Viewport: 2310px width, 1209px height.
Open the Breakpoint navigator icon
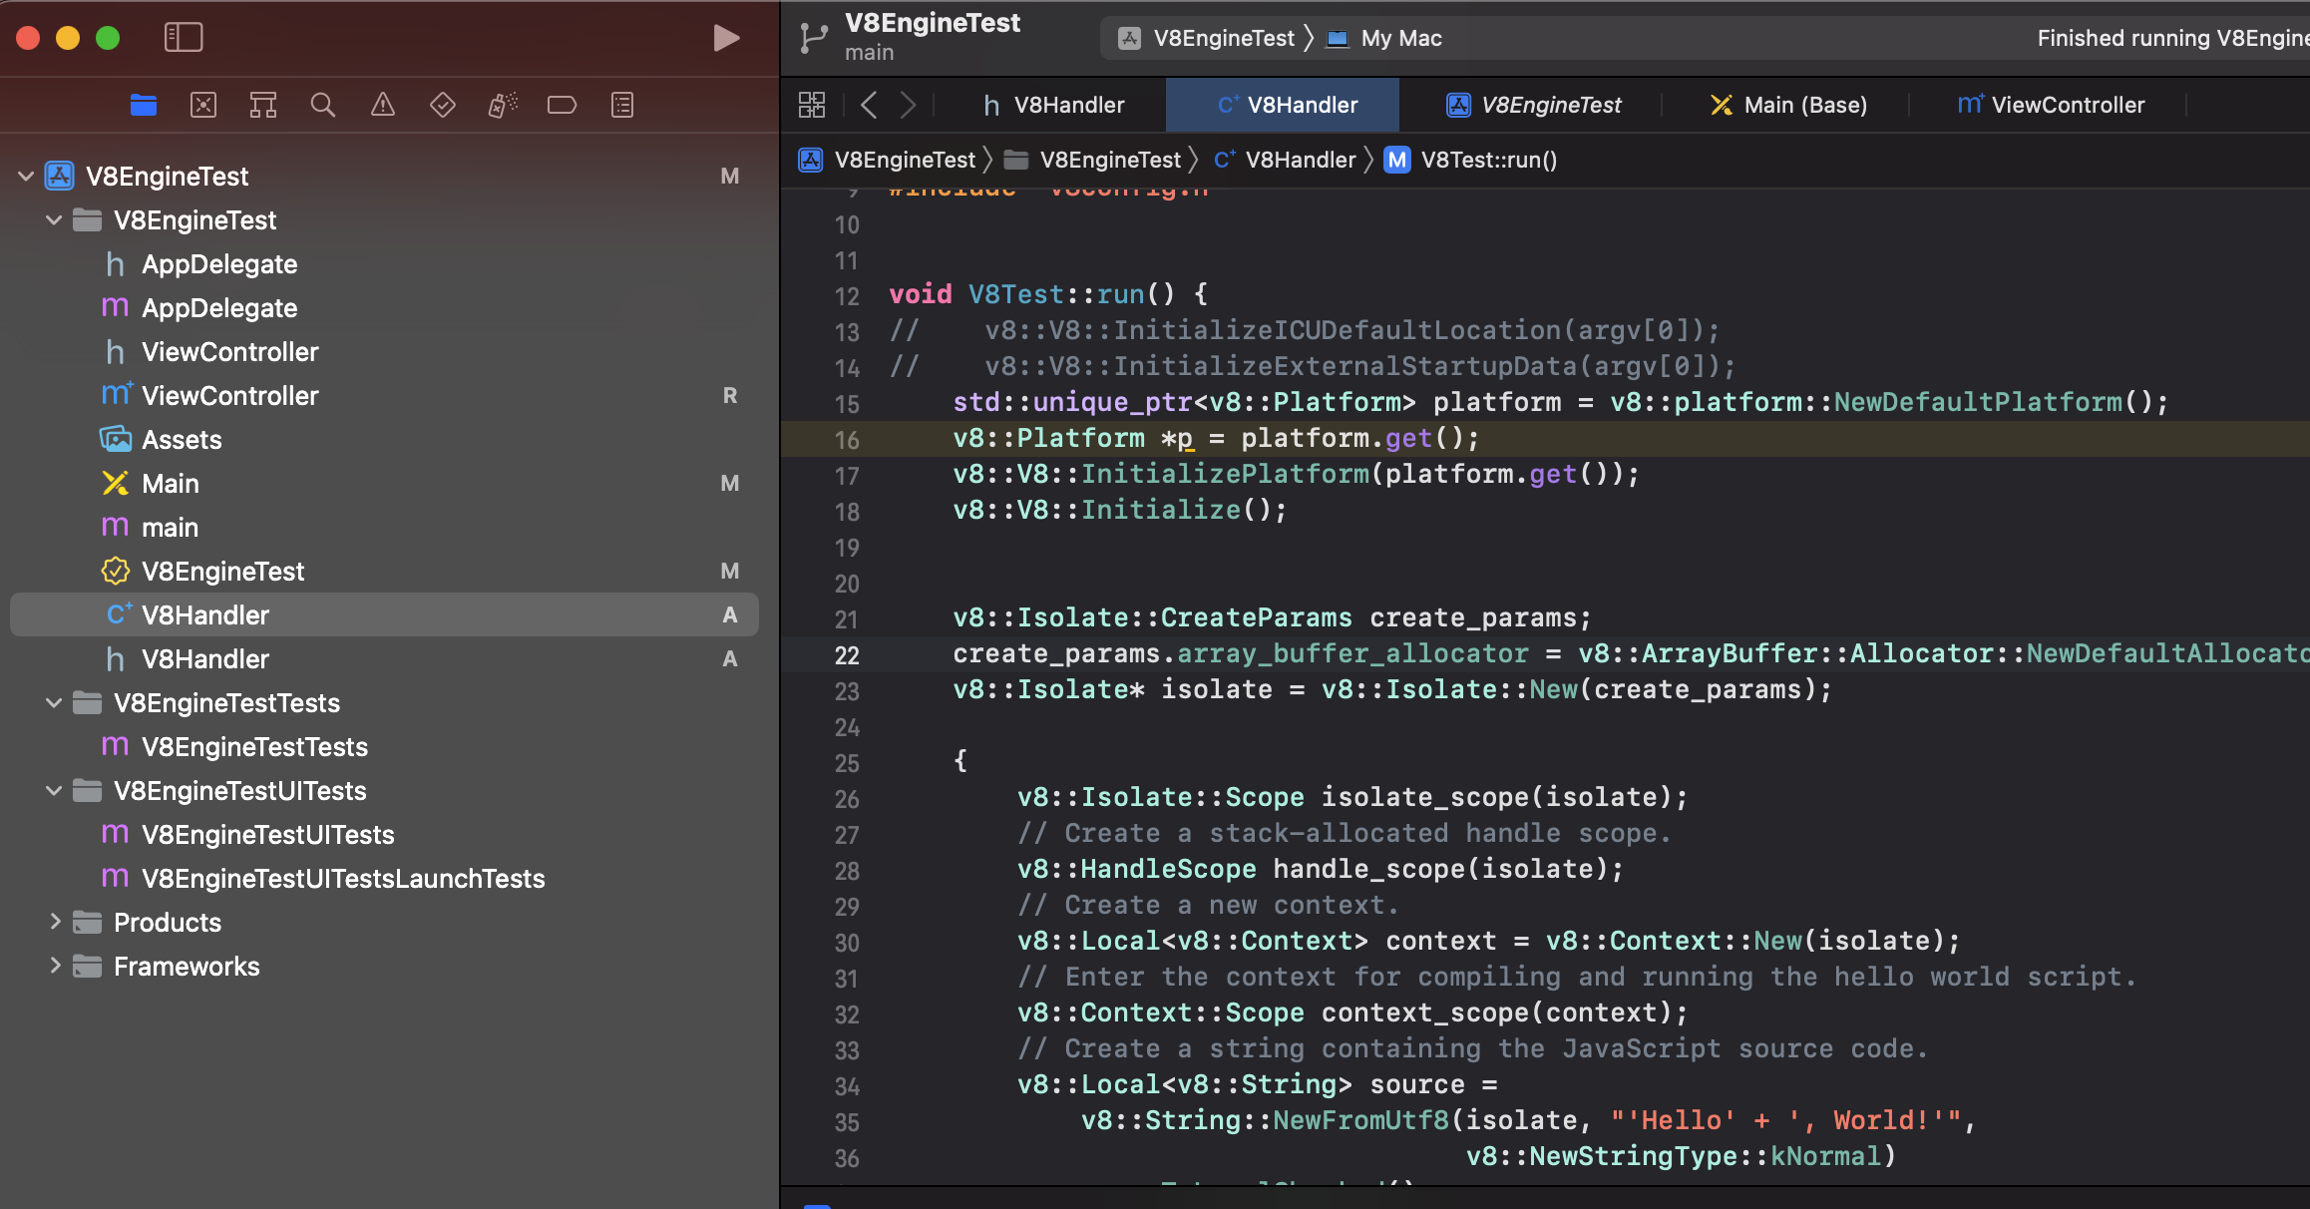tap(563, 105)
